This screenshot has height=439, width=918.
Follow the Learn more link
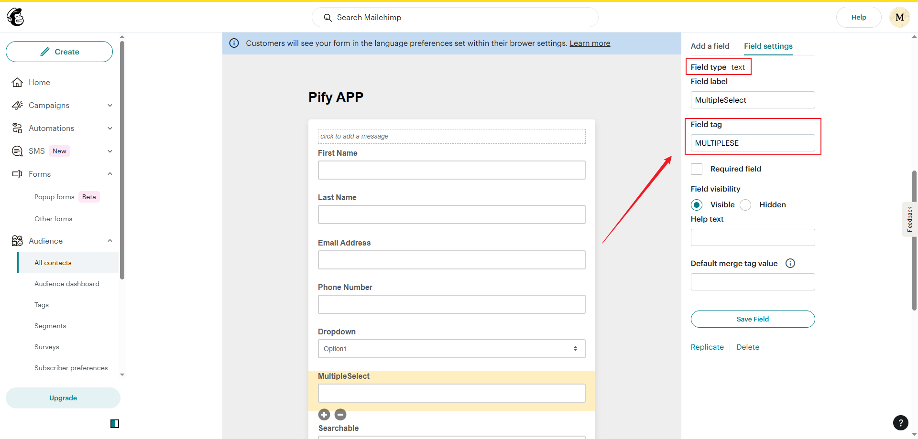590,43
